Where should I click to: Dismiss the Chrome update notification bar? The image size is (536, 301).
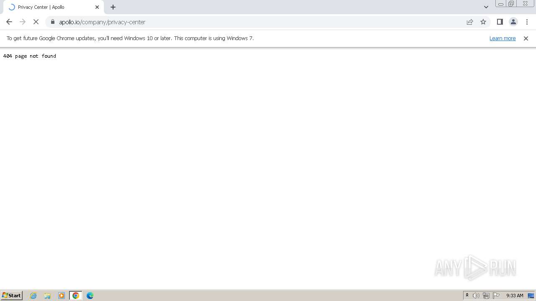[x=526, y=38]
